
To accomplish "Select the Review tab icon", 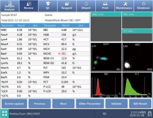I will [29, 4].
